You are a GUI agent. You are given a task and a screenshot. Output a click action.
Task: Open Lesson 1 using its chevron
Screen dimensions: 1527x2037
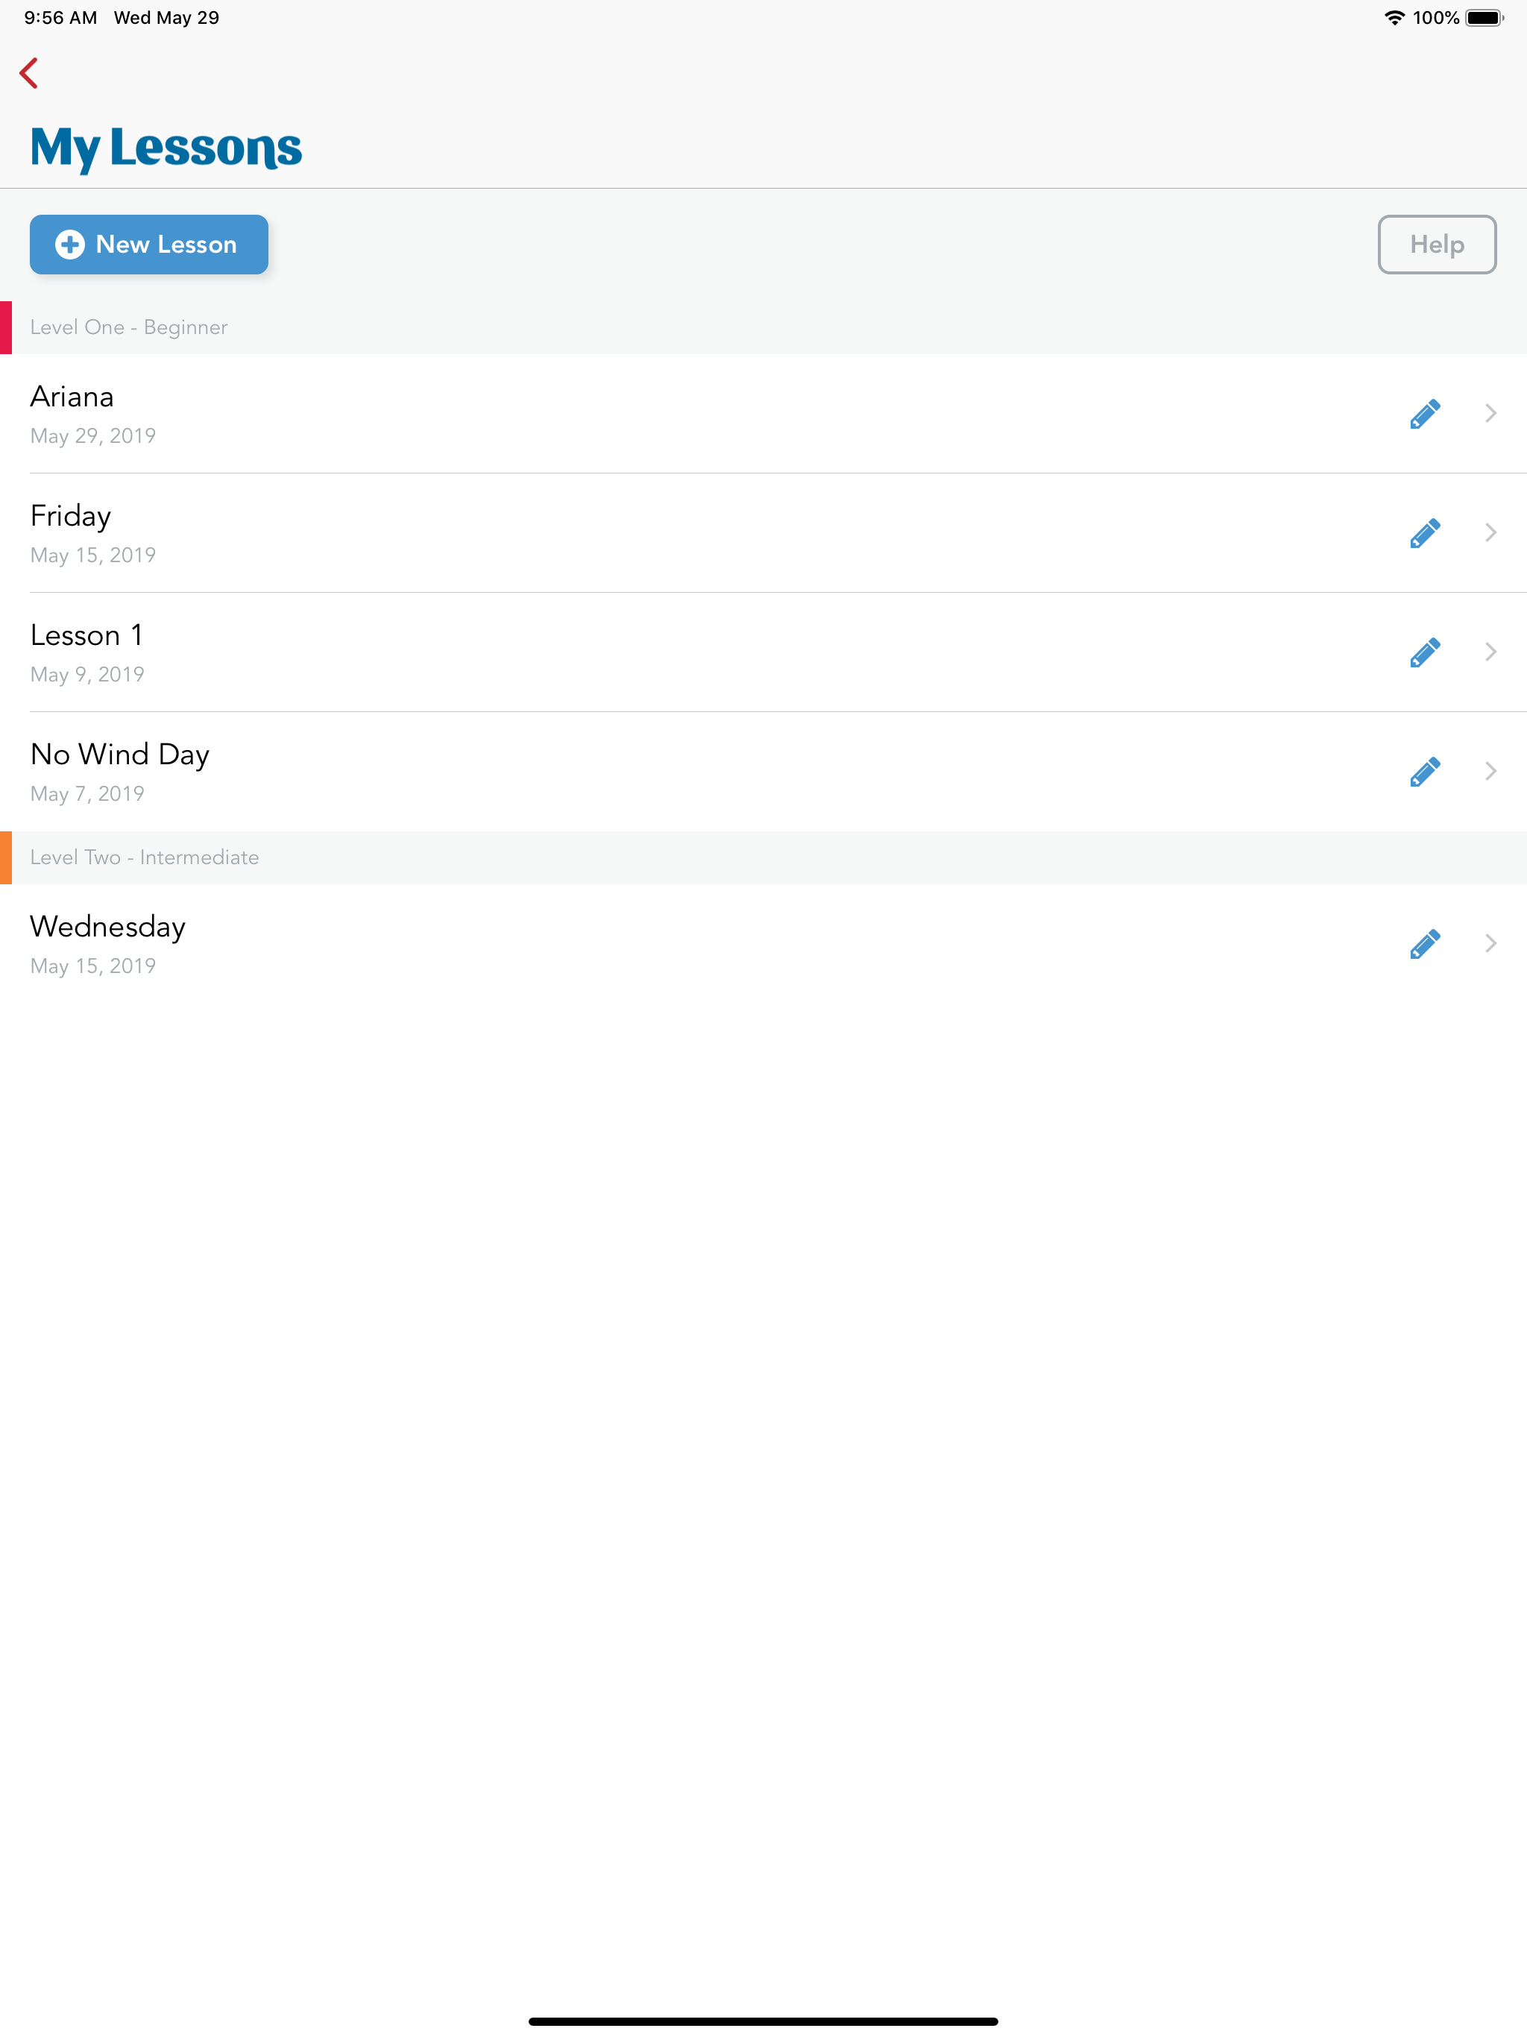point(1490,652)
